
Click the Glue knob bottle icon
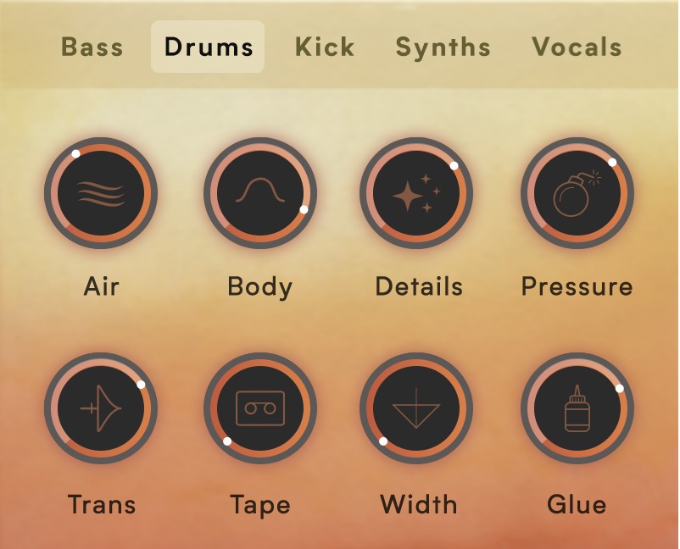click(x=577, y=408)
